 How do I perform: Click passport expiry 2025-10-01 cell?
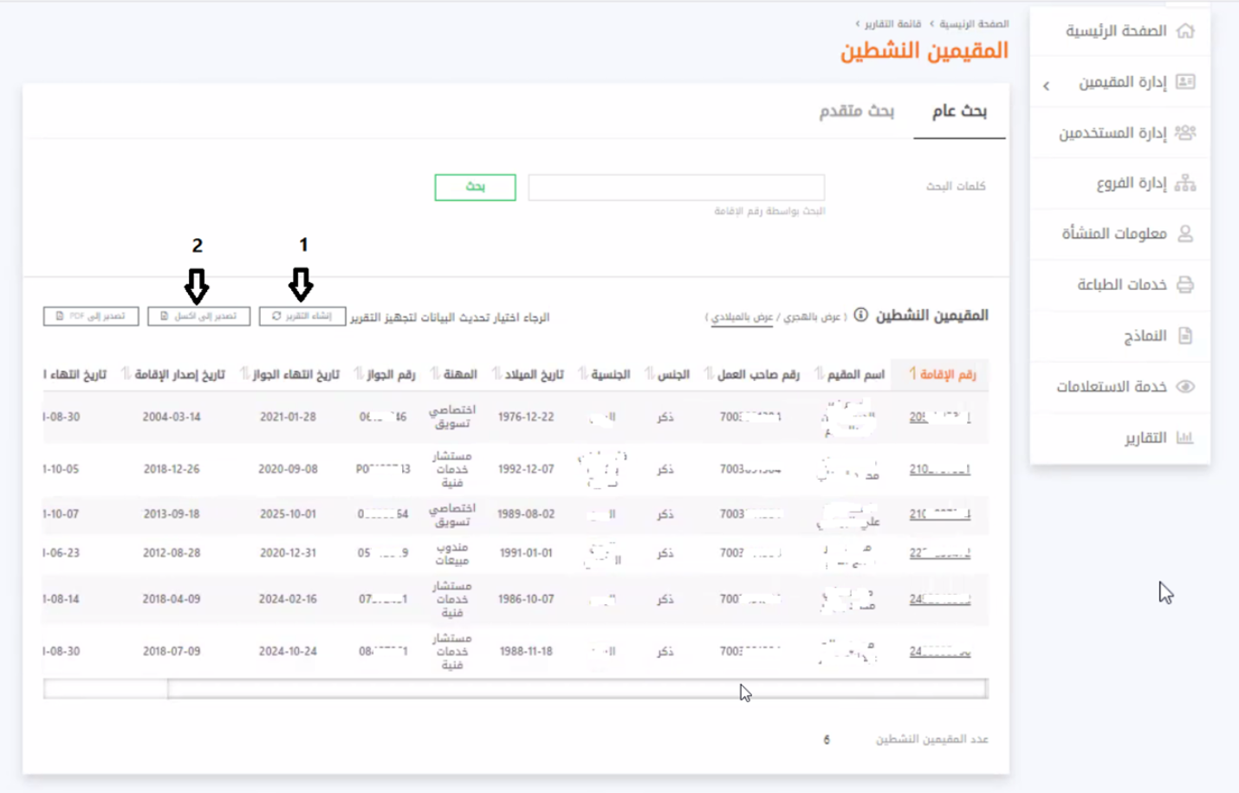[x=288, y=514]
